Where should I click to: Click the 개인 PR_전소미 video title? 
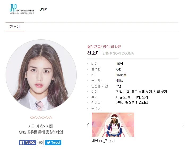[x=103, y=141]
